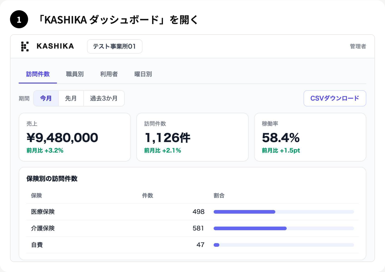Select the 曜日別 tab
Image resolution: width=385 pixels, height=272 pixels.
(x=143, y=74)
